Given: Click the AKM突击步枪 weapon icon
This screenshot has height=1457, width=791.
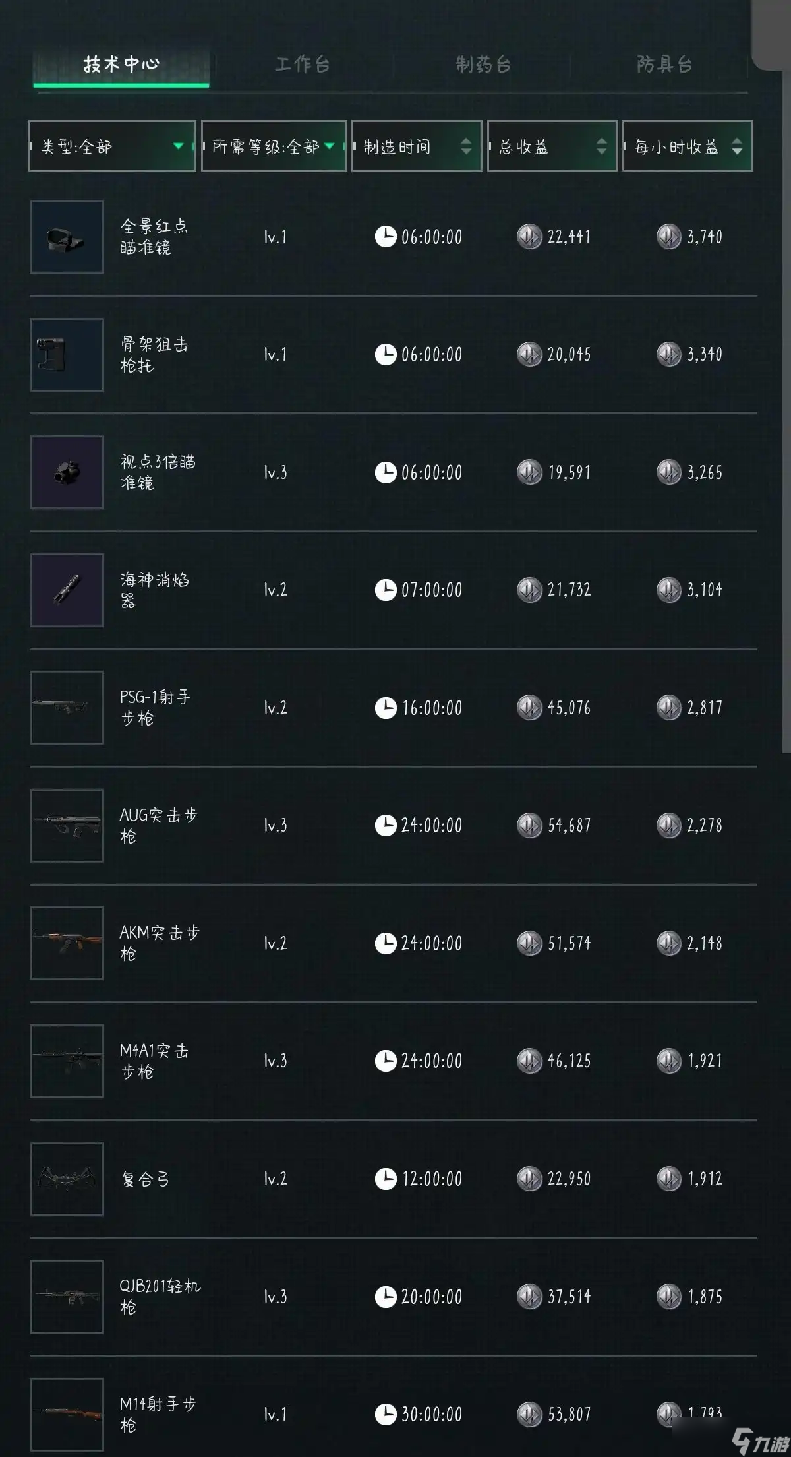Looking at the screenshot, I should pyautogui.click(x=67, y=943).
